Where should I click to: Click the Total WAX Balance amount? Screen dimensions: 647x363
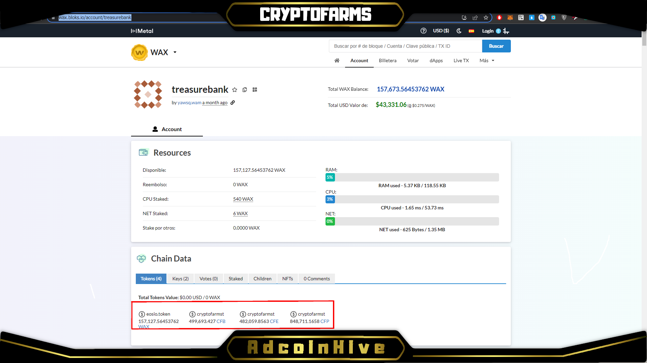coord(410,89)
